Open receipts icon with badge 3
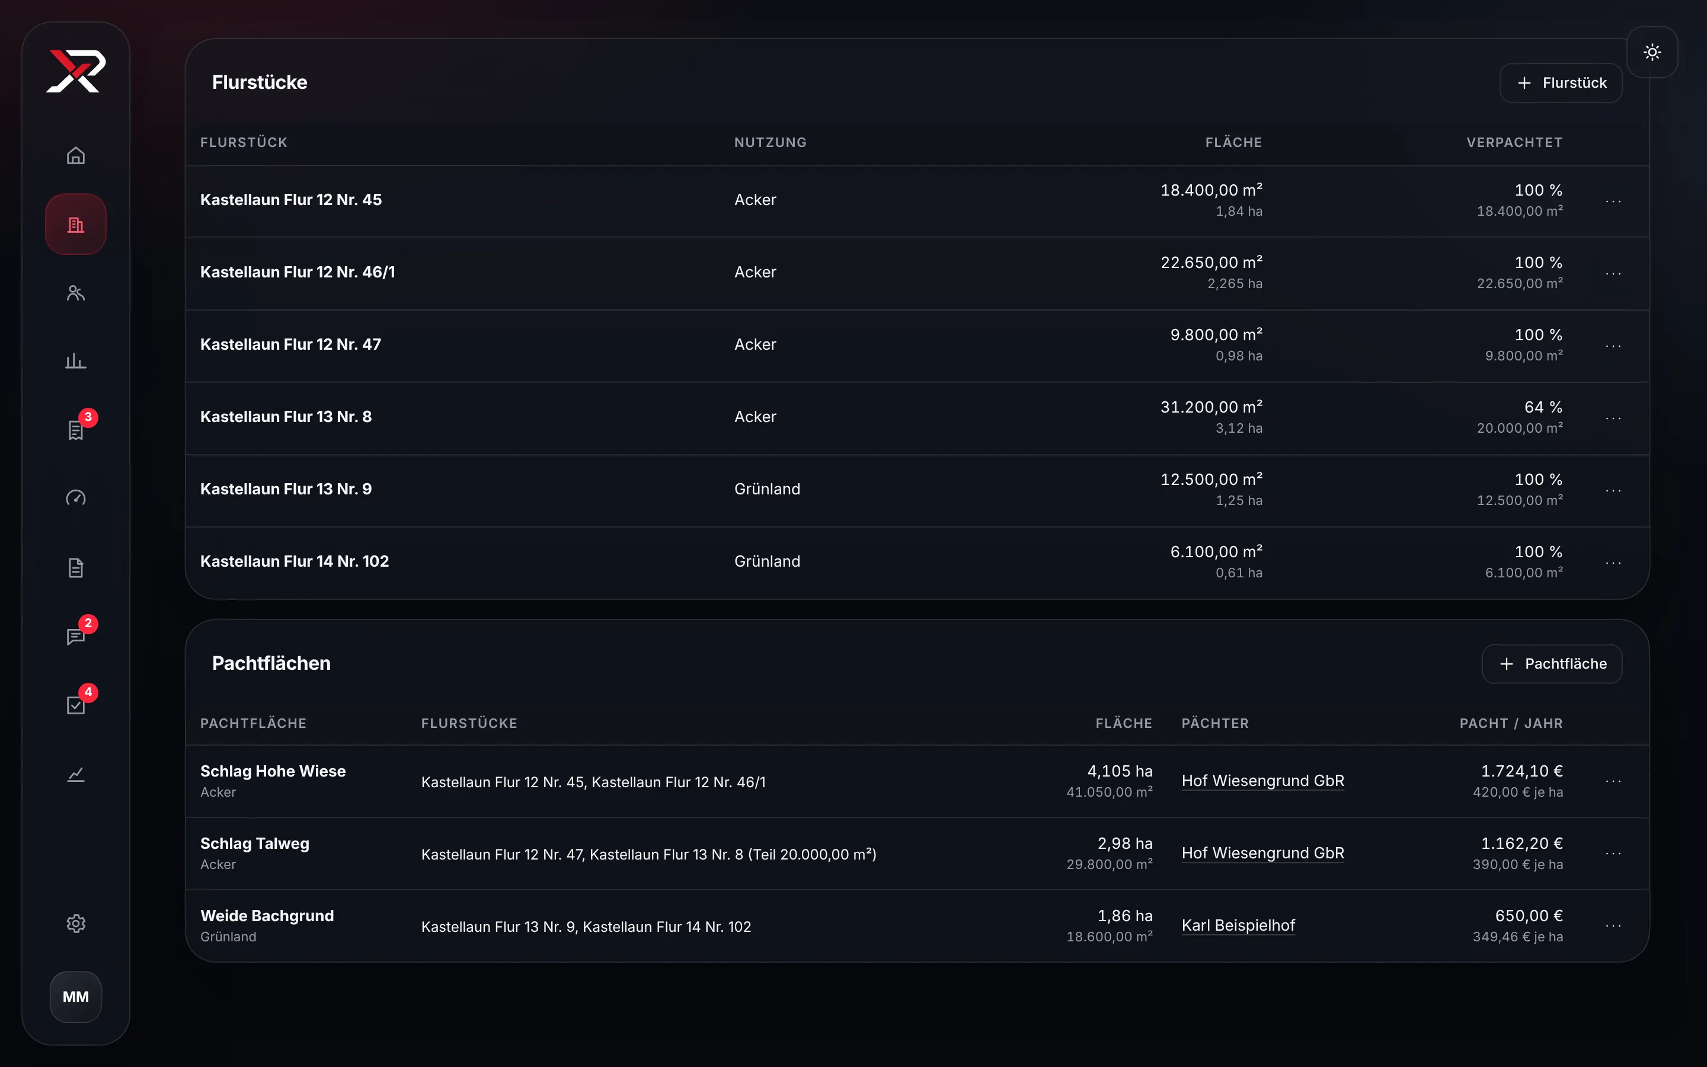1707x1067 pixels. pos(75,430)
